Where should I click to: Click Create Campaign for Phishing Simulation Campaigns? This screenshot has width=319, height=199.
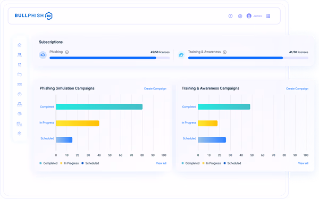pyautogui.click(x=155, y=89)
